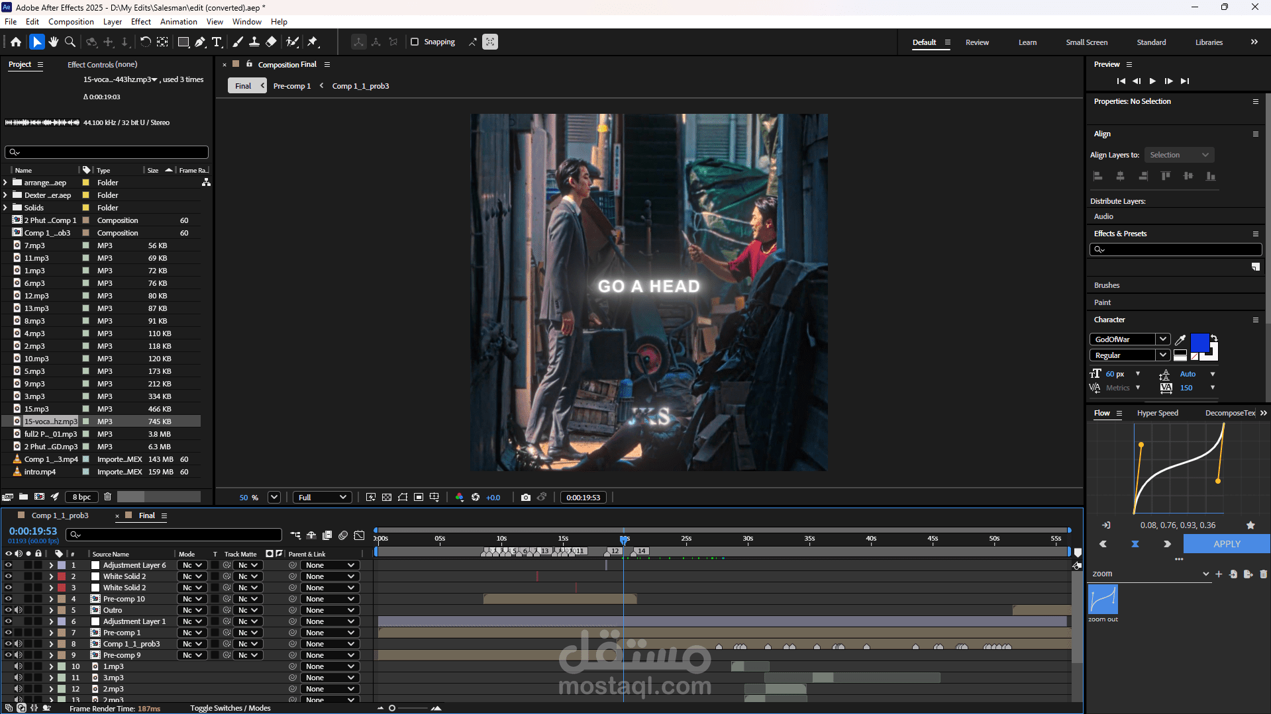This screenshot has width=1271, height=714.
Task: Select the Eraser tool
Action: click(271, 42)
